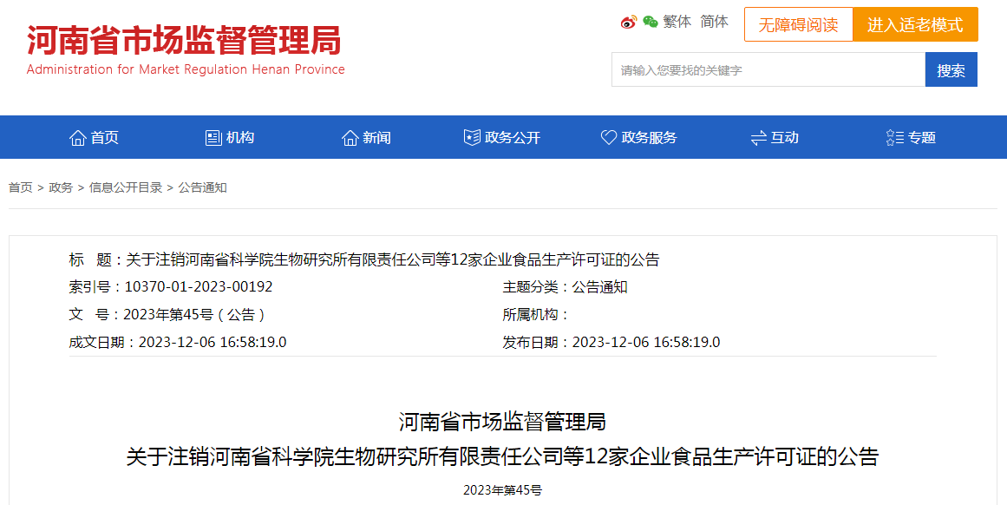Click the arrows icon beside 互动
This screenshot has width=1007, height=505.
click(x=758, y=137)
